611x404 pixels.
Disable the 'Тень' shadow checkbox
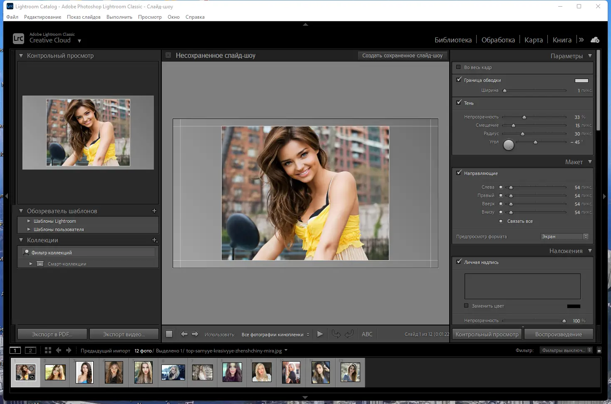click(x=458, y=103)
